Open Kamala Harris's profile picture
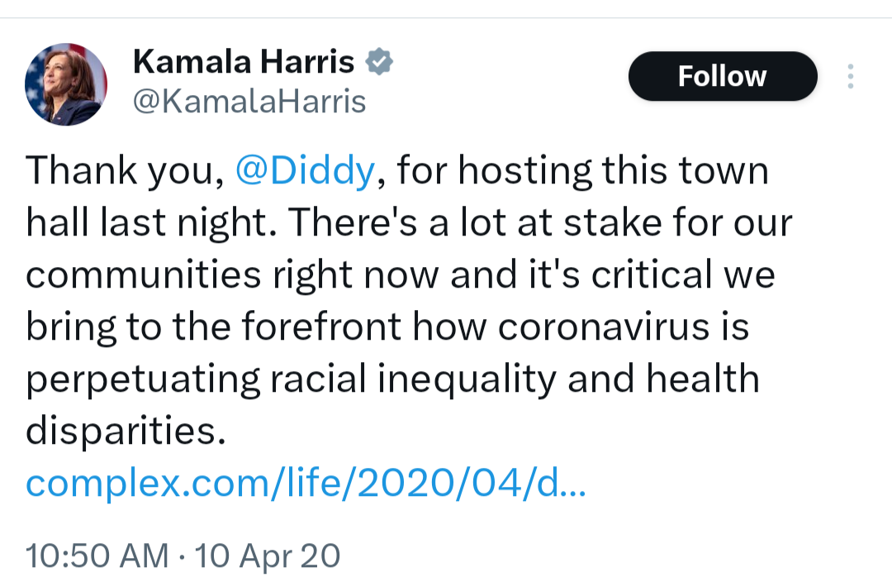This screenshot has width=892, height=587. coord(66,84)
